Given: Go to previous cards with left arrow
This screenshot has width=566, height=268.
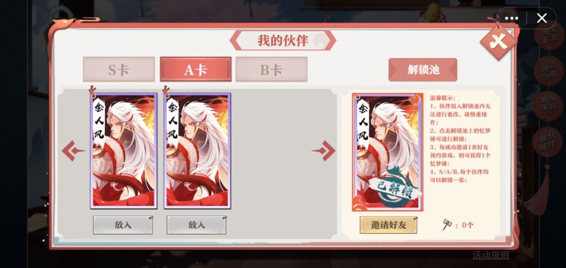Looking at the screenshot, I should (x=73, y=151).
